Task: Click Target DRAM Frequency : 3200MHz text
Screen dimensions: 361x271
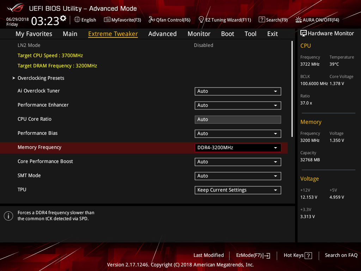Action: 57,66
